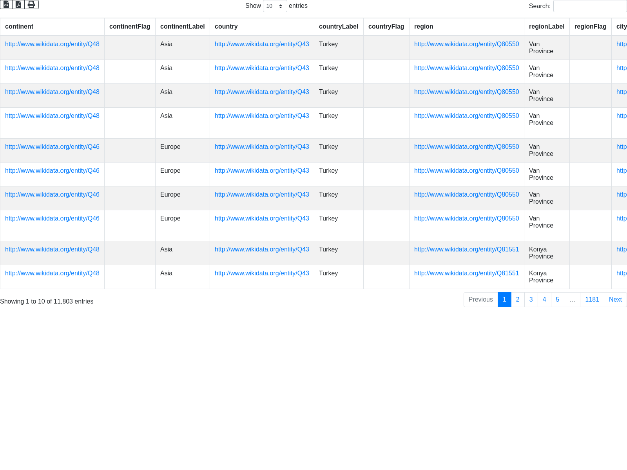Open the first row's Q43 country link
Screen dimensions: 627x470
pyautogui.click(x=262, y=44)
